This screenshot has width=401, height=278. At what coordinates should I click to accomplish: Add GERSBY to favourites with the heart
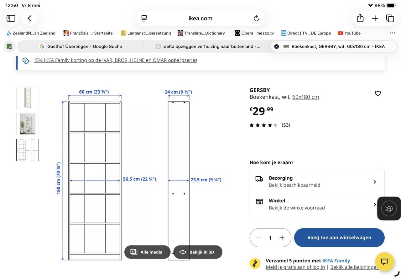pos(378,93)
